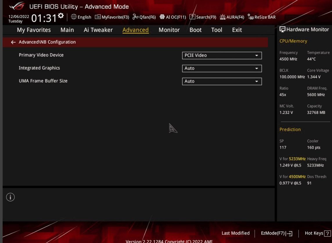Click the 01:31 clock display

coord(44,18)
